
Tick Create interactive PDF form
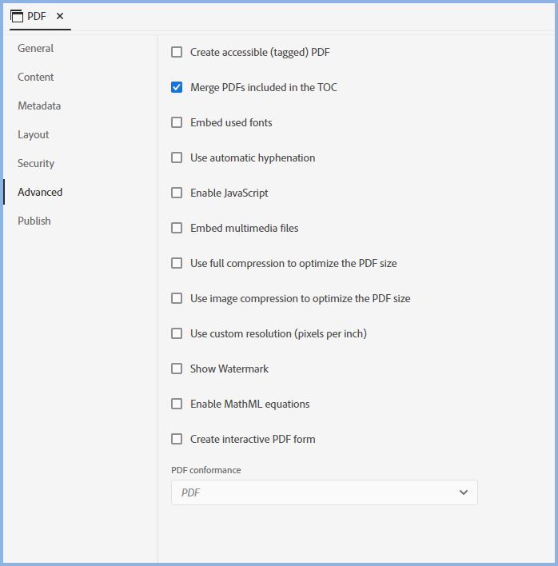(177, 440)
